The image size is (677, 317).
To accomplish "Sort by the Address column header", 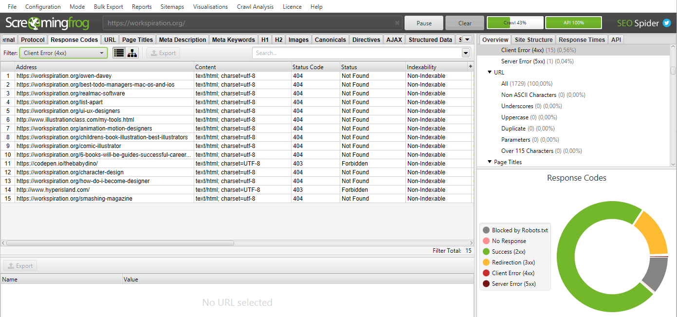I will (x=104, y=67).
